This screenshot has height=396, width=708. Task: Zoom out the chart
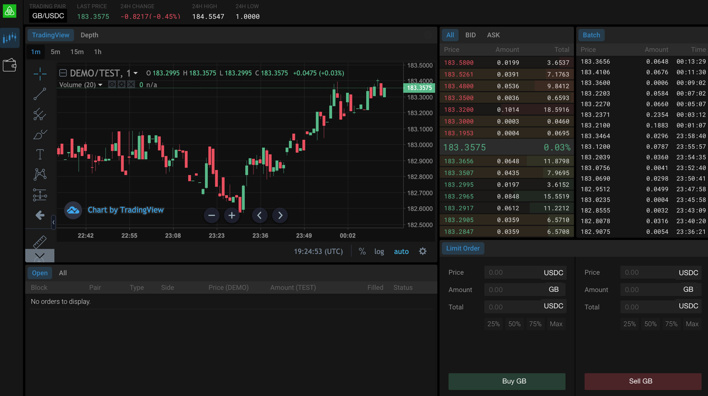coord(211,215)
